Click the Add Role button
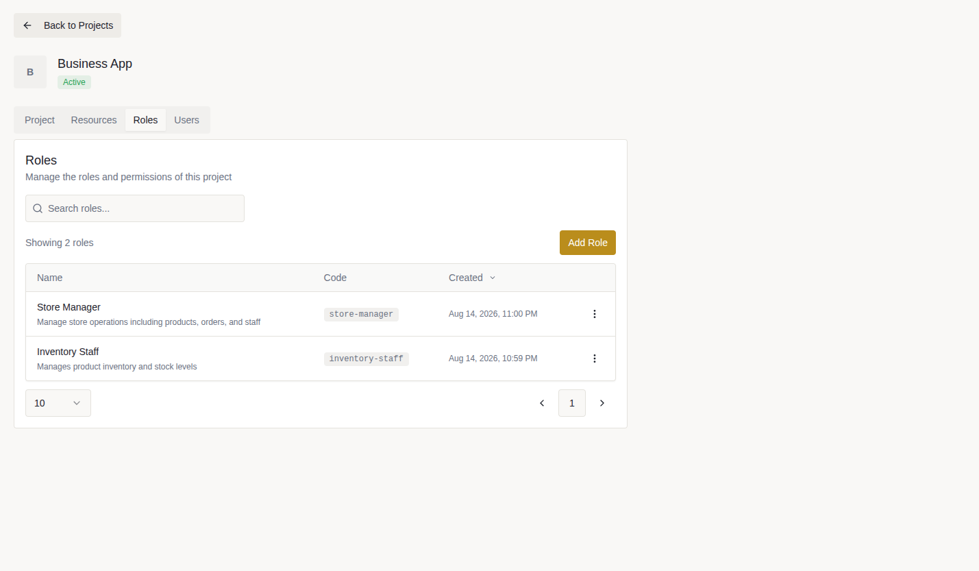Image resolution: width=979 pixels, height=571 pixels. [x=588, y=243]
